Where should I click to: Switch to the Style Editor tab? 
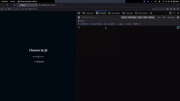tap(141, 13)
